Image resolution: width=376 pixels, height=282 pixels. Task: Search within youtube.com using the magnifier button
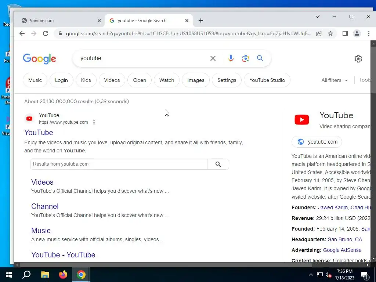coord(218,164)
